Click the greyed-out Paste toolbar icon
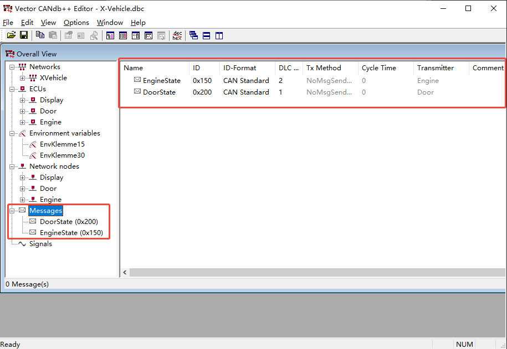The height and width of the screenshot is (349, 507). [x=53, y=35]
